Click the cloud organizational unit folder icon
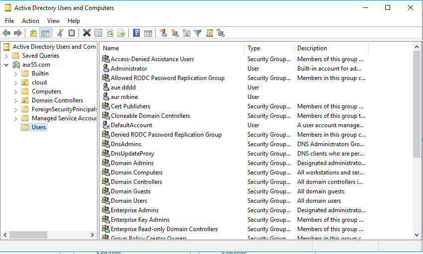This screenshot has width=423, height=254. [25, 82]
